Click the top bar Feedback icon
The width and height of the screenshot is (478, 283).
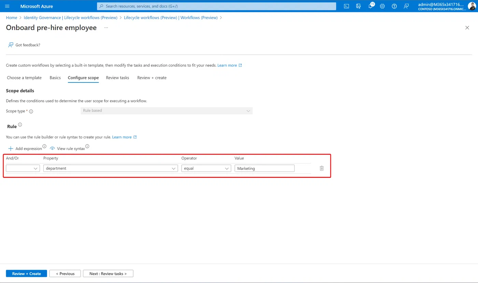click(x=406, y=6)
